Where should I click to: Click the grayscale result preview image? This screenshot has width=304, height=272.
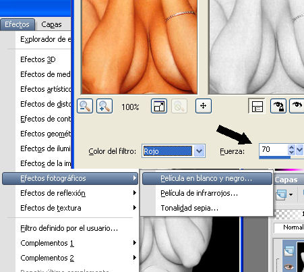click(x=256, y=47)
